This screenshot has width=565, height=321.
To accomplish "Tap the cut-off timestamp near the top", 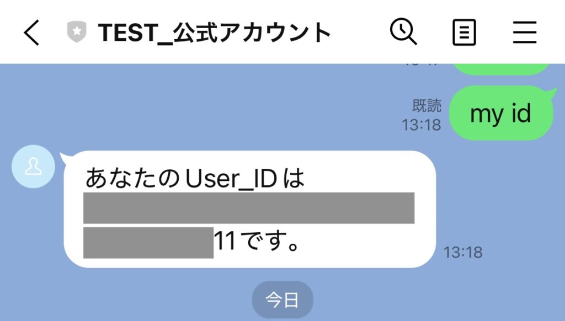I will 422,65.
